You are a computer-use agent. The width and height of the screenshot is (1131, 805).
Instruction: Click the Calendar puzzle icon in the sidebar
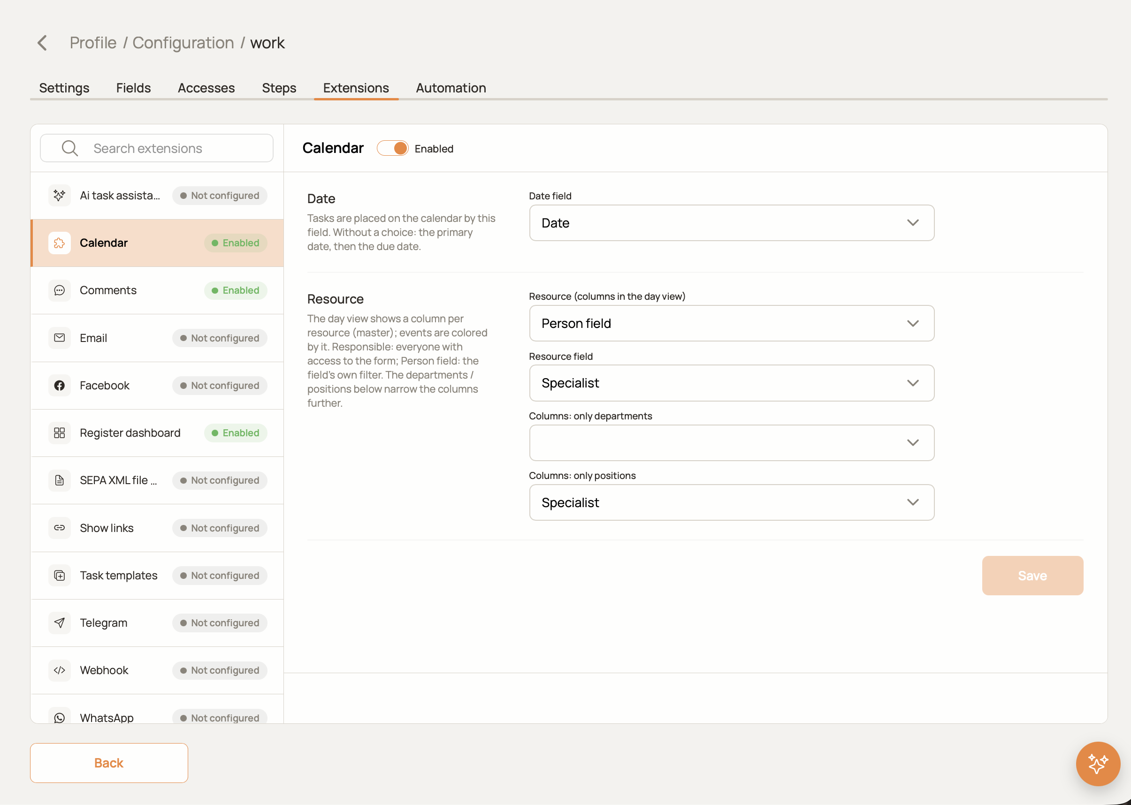[60, 243]
